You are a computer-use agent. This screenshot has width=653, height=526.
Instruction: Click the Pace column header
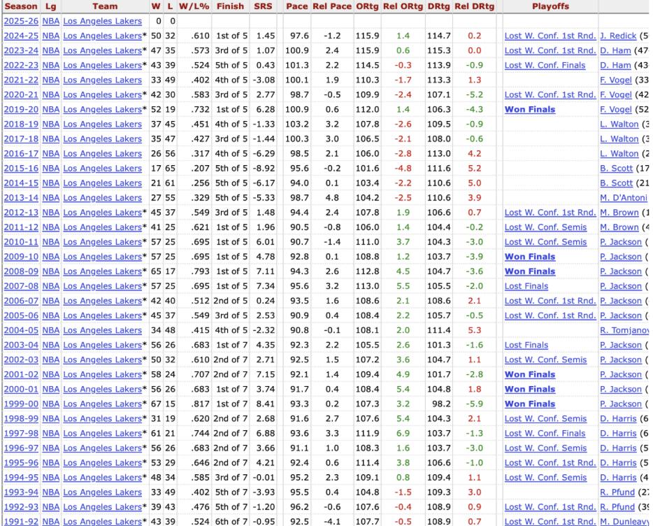[296, 6]
